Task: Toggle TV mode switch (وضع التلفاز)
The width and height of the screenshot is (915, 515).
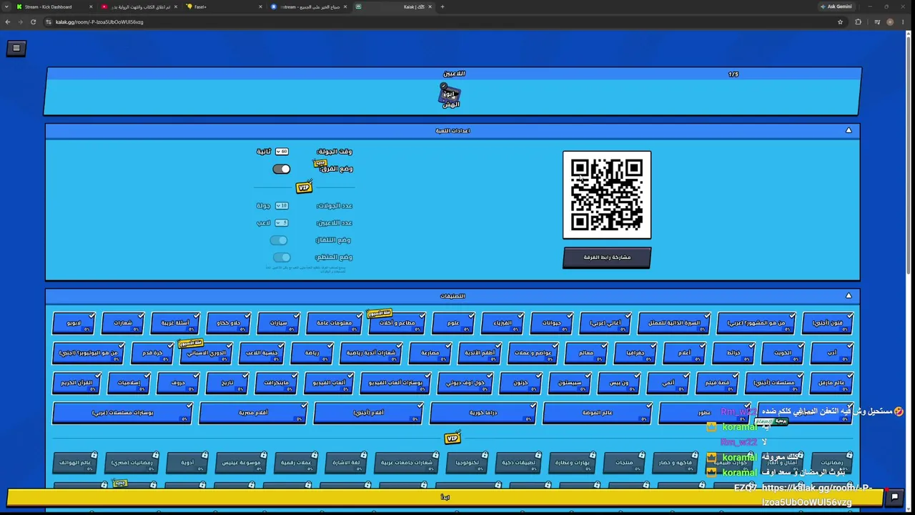Action: [279, 240]
